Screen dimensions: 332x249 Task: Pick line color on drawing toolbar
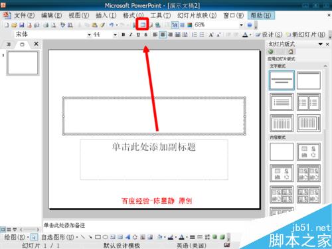(171, 237)
